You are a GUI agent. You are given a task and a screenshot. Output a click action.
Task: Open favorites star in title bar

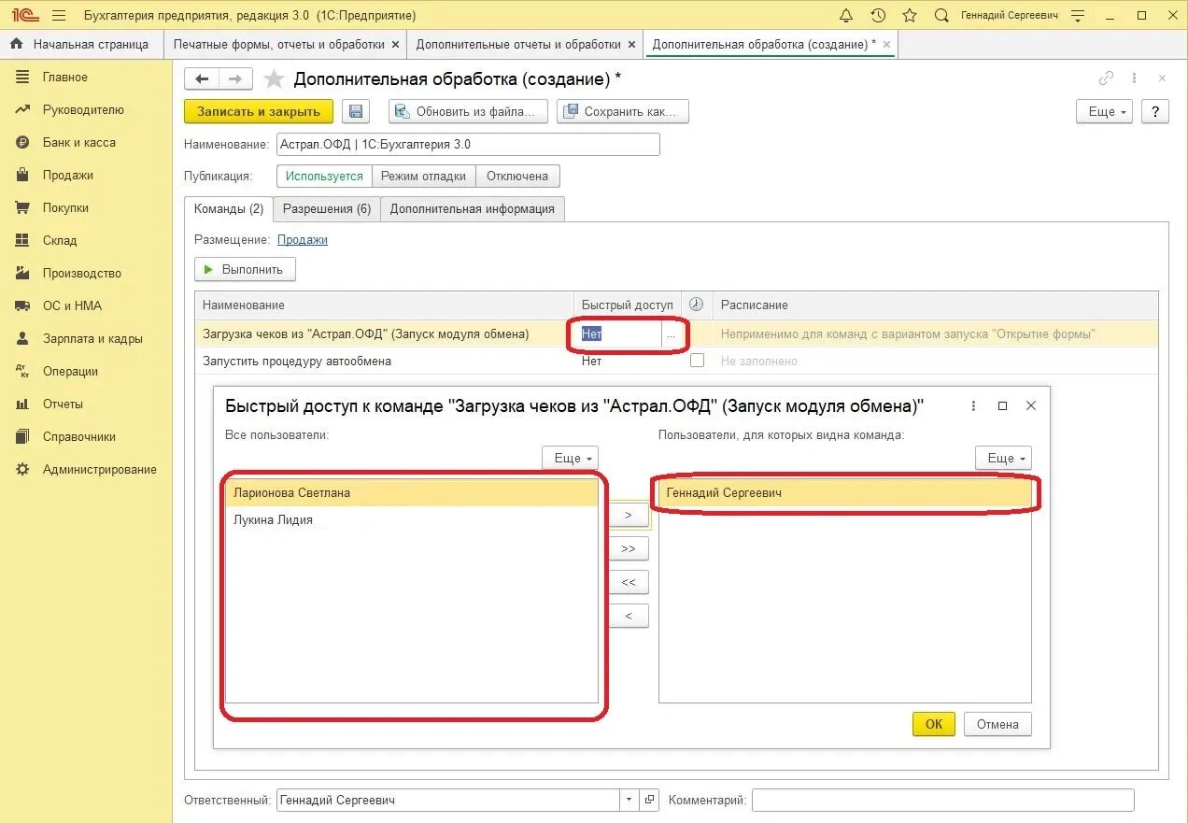point(910,16)
